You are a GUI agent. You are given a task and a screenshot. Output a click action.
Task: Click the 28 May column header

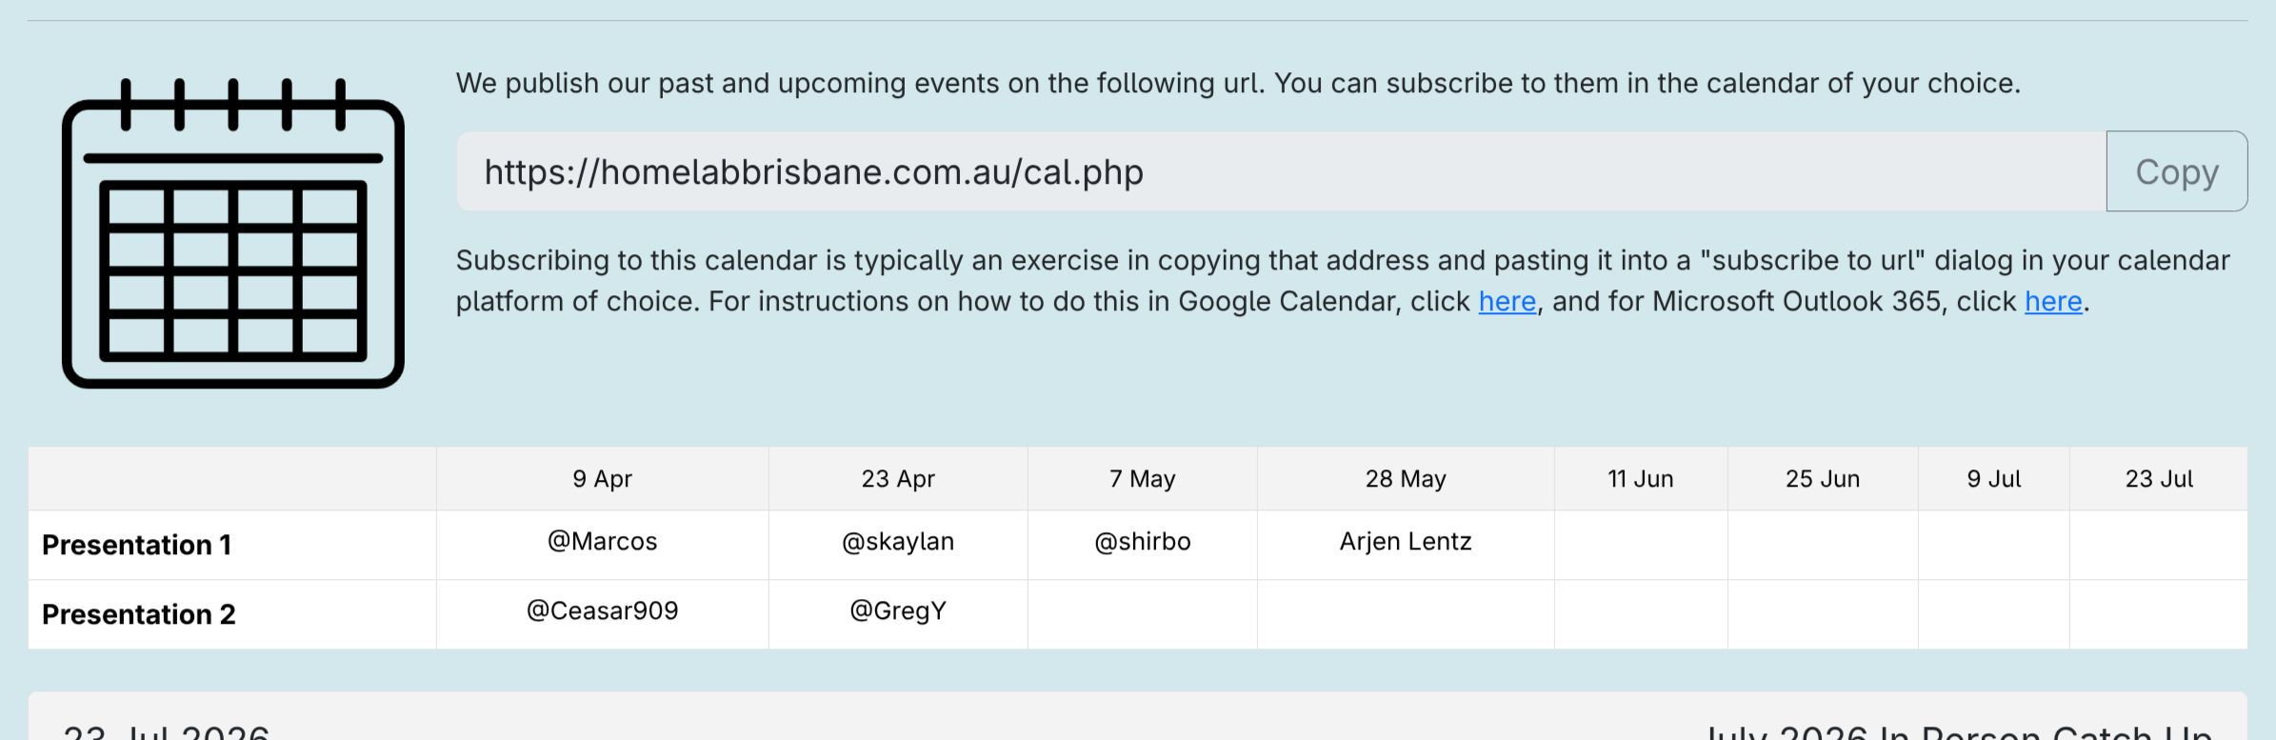tap(1406, 479)
